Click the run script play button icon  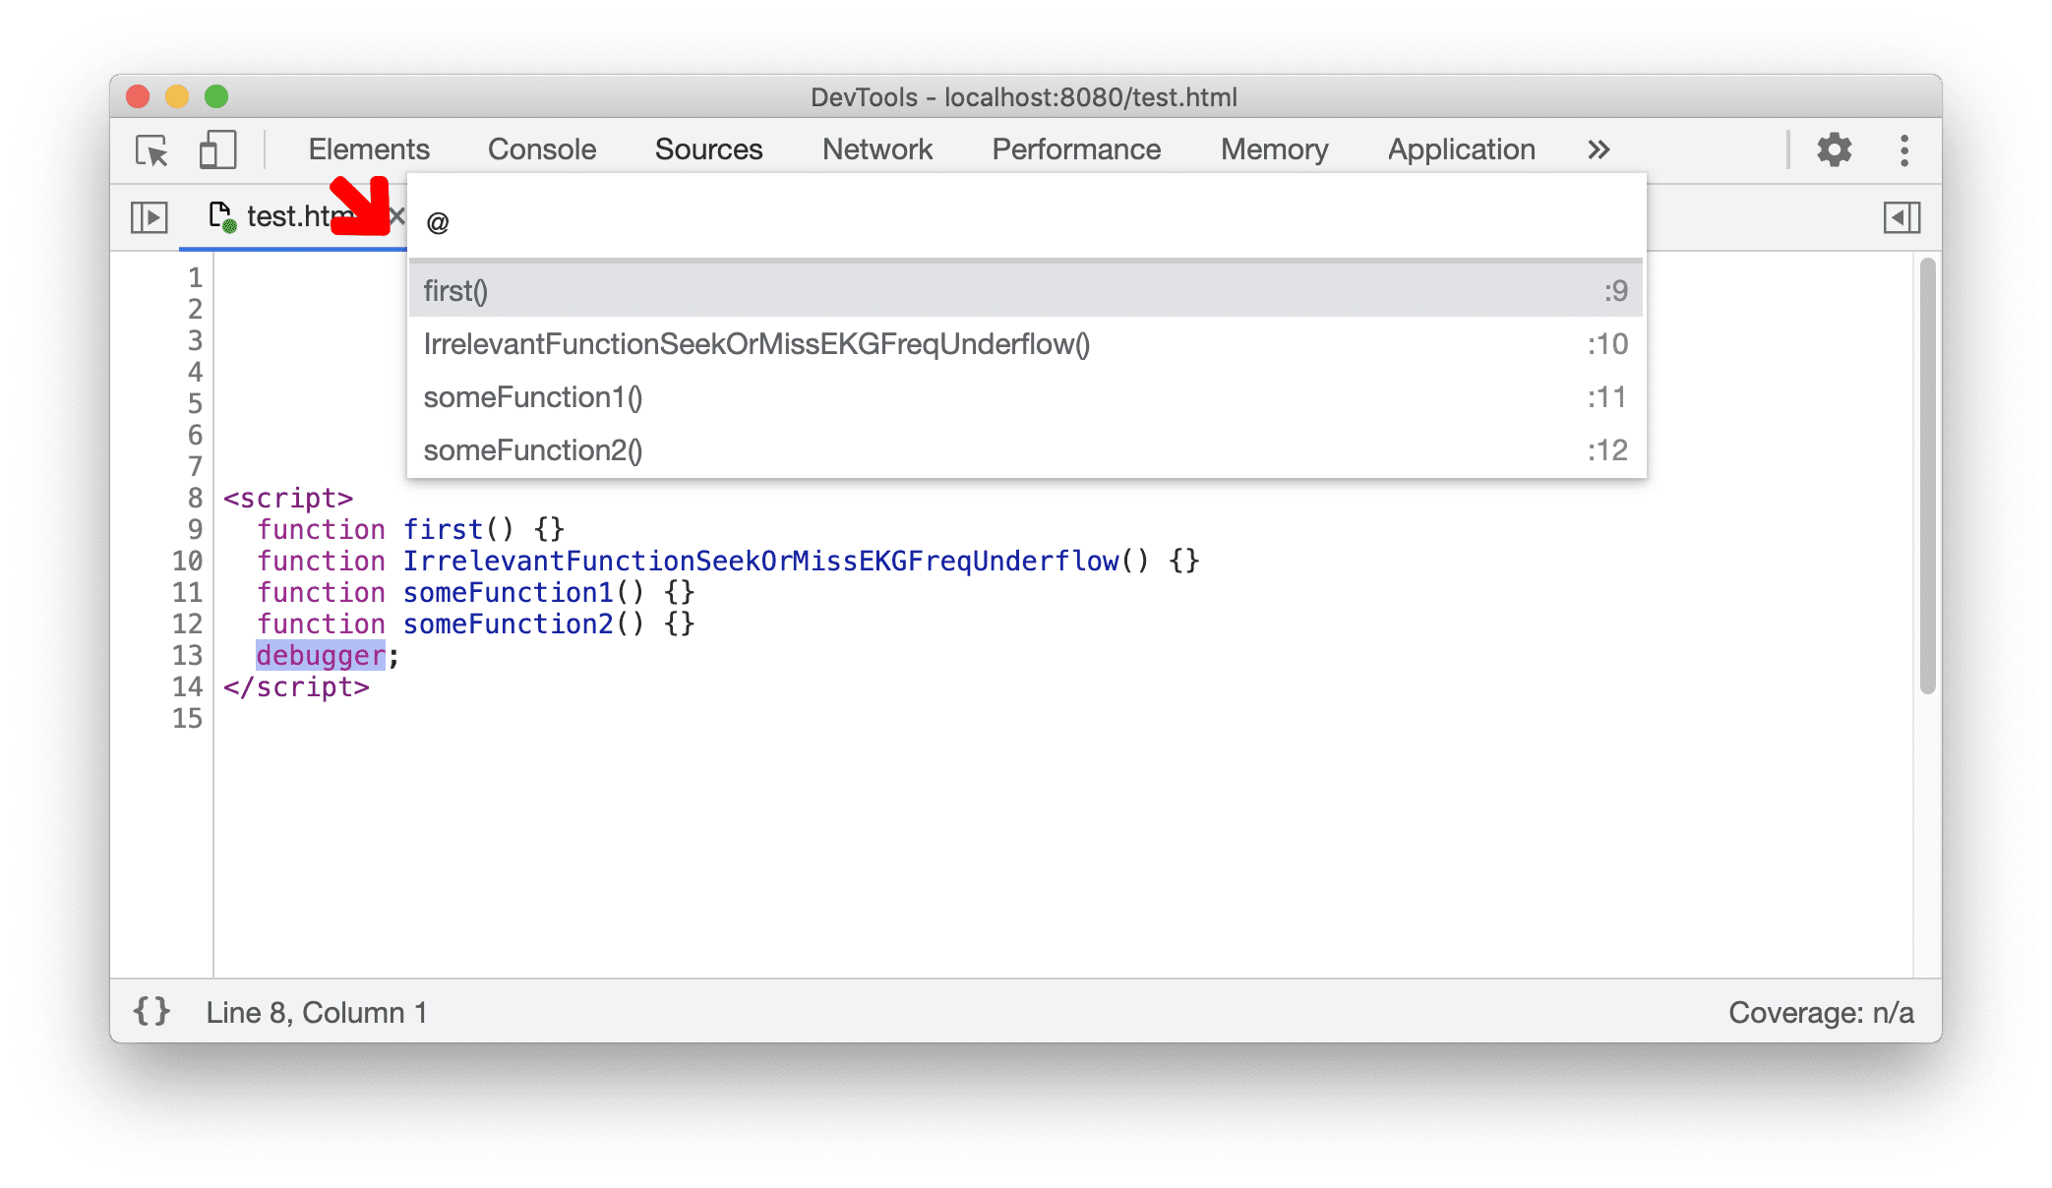pos(146,216)
